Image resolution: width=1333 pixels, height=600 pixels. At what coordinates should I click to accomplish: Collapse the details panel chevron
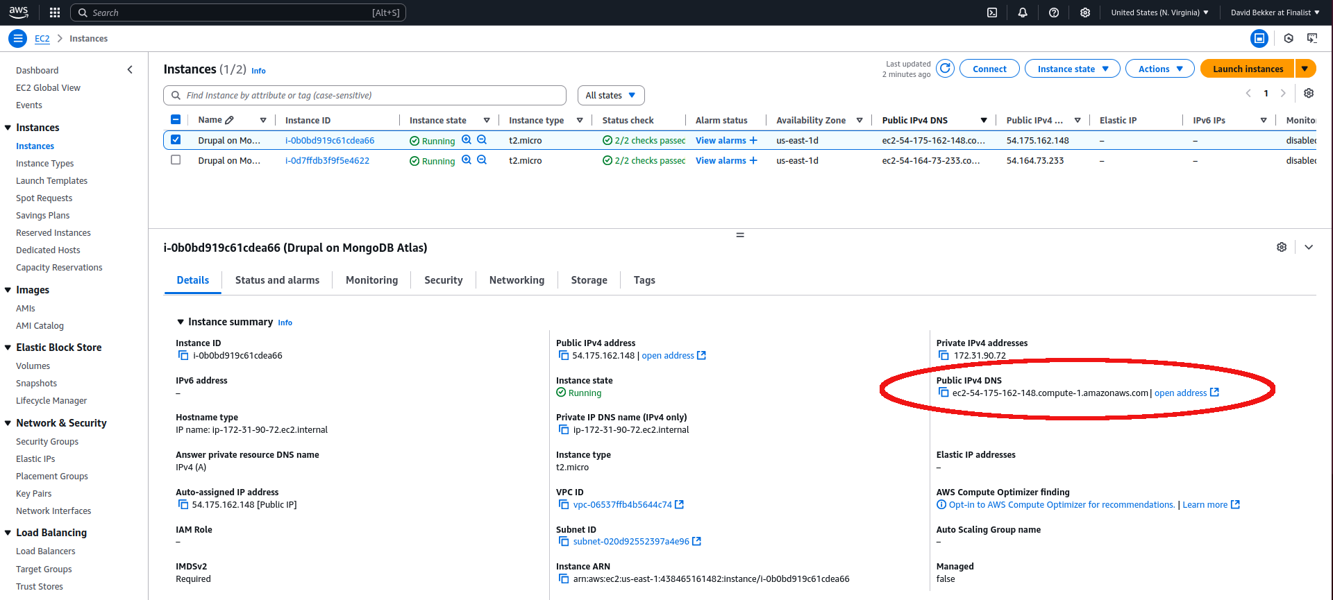pos(1309,247)
